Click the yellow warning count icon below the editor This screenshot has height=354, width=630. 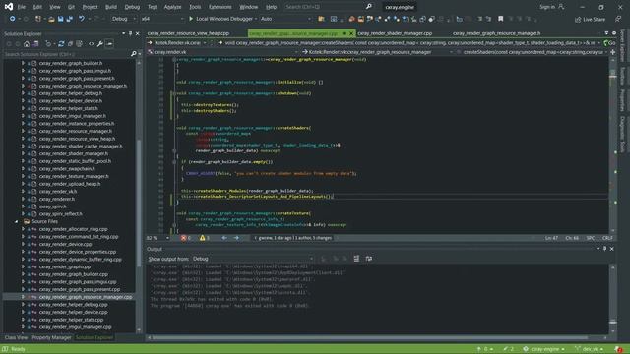[x=202, y=238]
